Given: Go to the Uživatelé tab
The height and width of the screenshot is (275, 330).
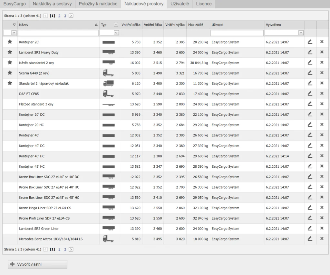Looking at the screenshot, I should tap(180, 4).
